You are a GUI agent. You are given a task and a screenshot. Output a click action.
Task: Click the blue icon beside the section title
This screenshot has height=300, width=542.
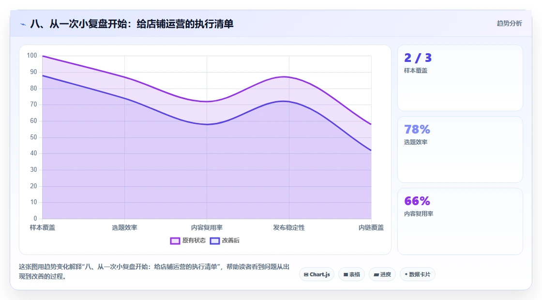[x=23, y=24]
